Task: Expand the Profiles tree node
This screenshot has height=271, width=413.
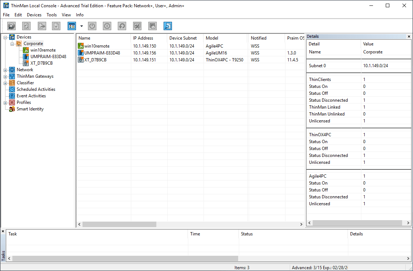Action: point(5,103)
